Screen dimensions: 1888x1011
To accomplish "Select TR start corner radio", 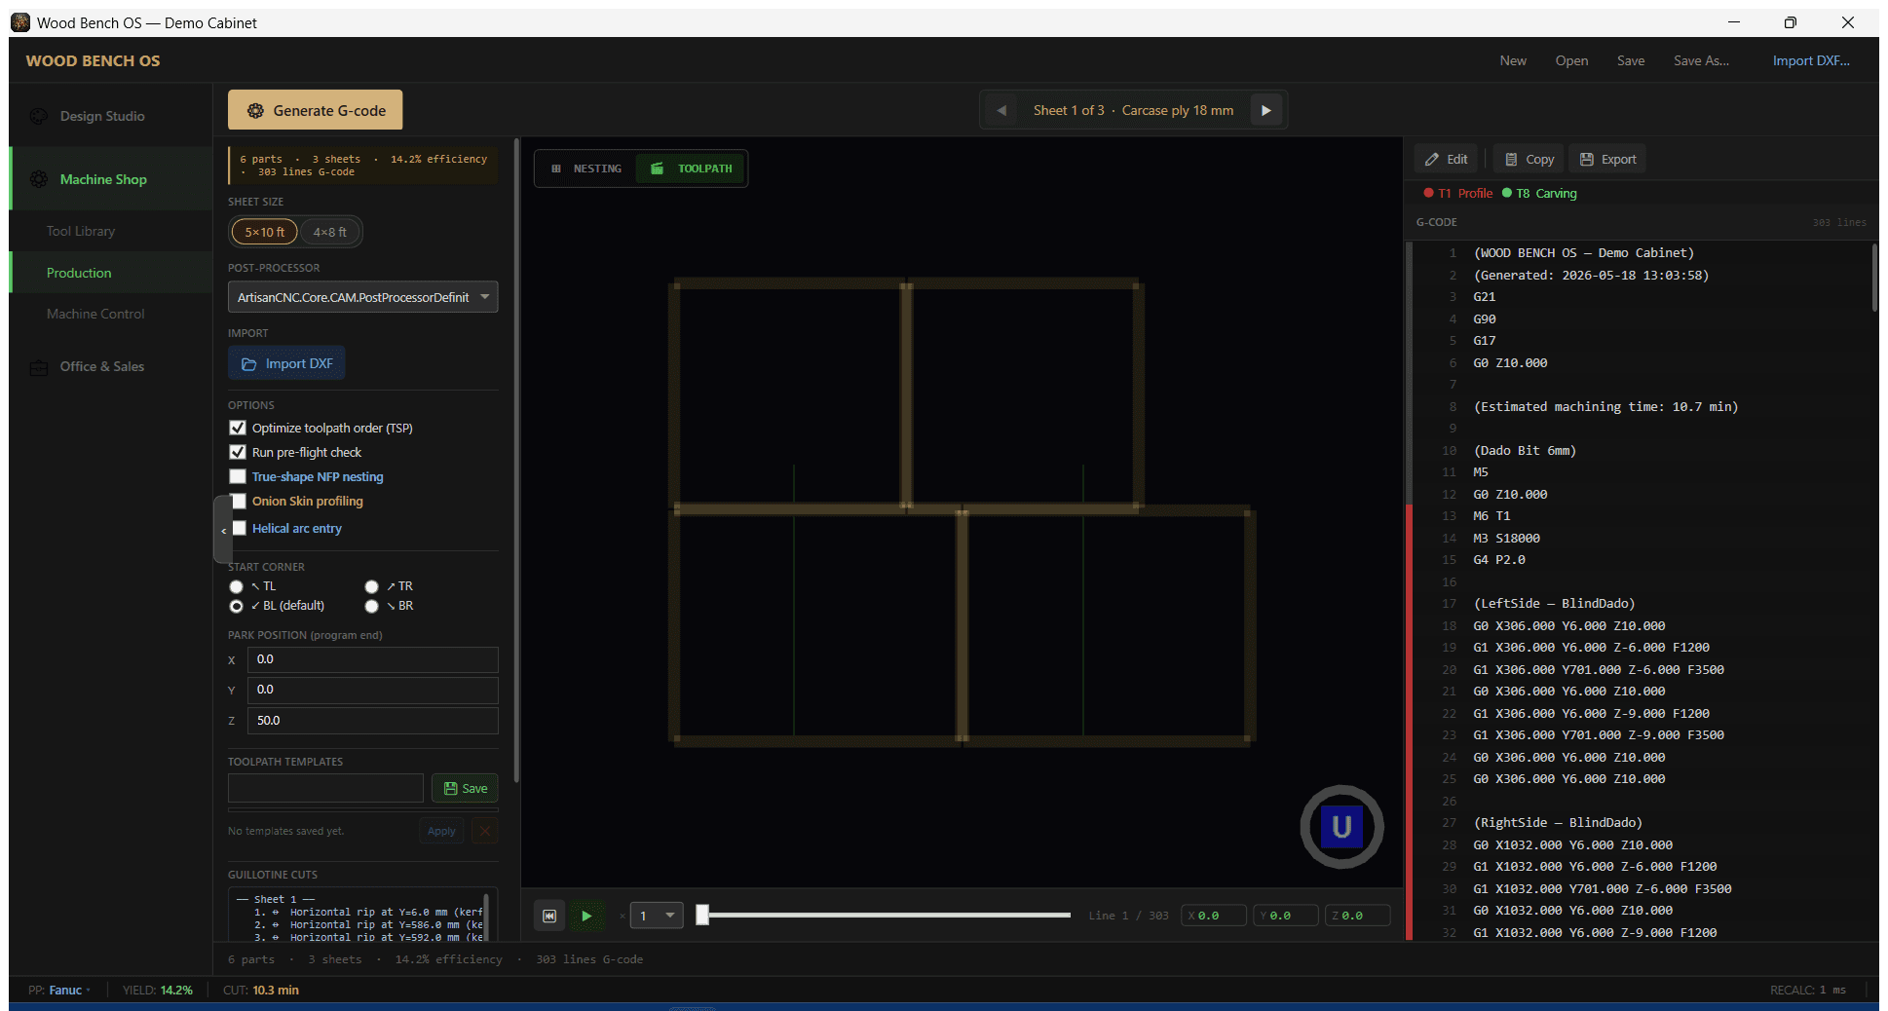I will coord(371,586).
